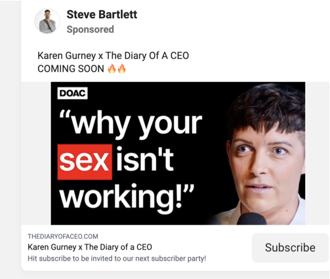Click the COMING SOON text line
Viewport: 330px width, 279px height.
[x=71, y=69]
